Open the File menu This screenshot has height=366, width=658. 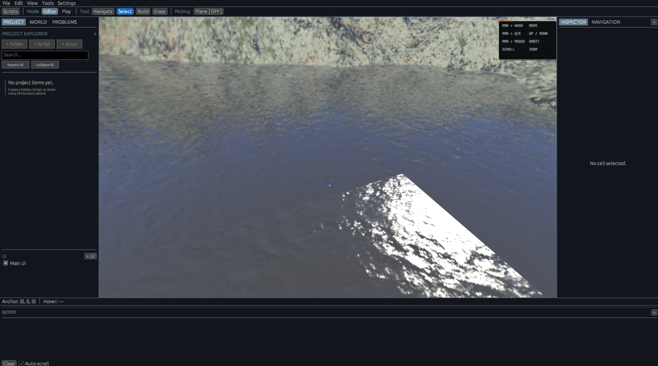pos(6,3)
